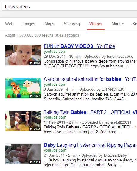Expand the More dropdown menu

click(118, 24)
